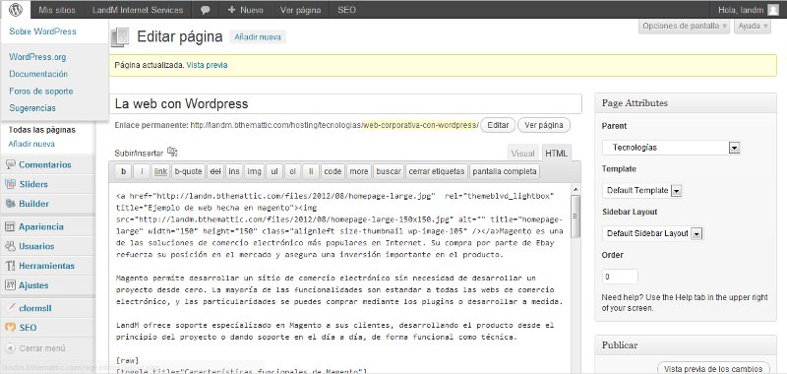Click Ver página button beside the permalink
The height and width of the screenshot is (374, 787).
pos(544,125)
